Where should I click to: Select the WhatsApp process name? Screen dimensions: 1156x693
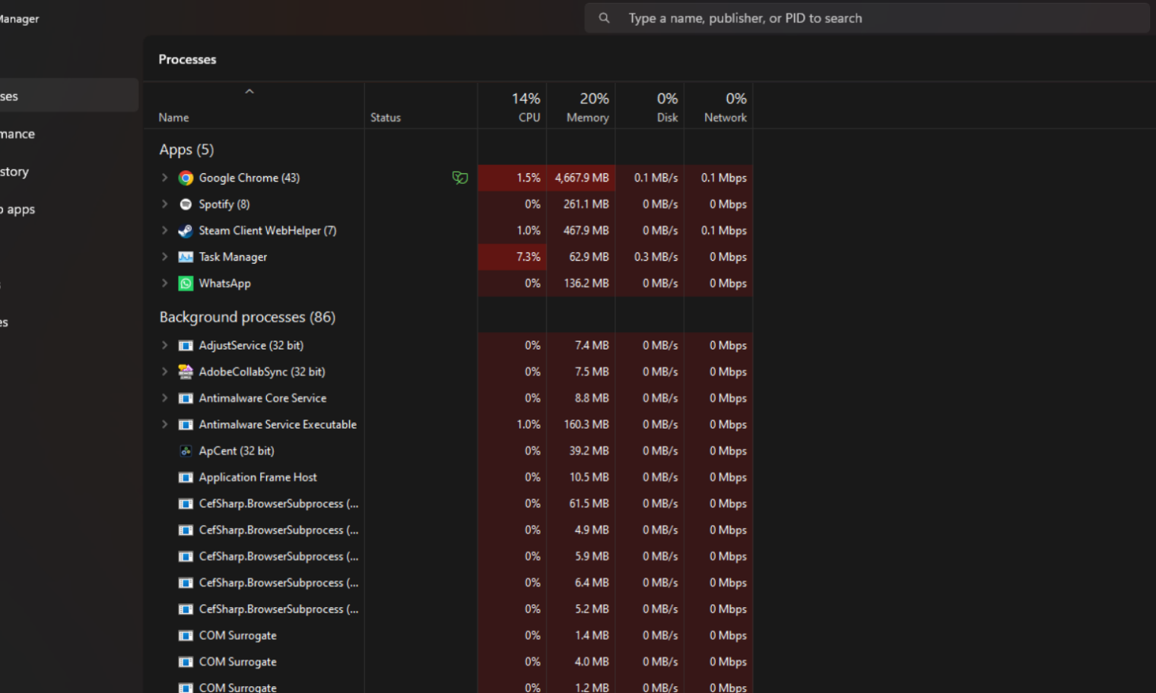click(x=224, y=283)
